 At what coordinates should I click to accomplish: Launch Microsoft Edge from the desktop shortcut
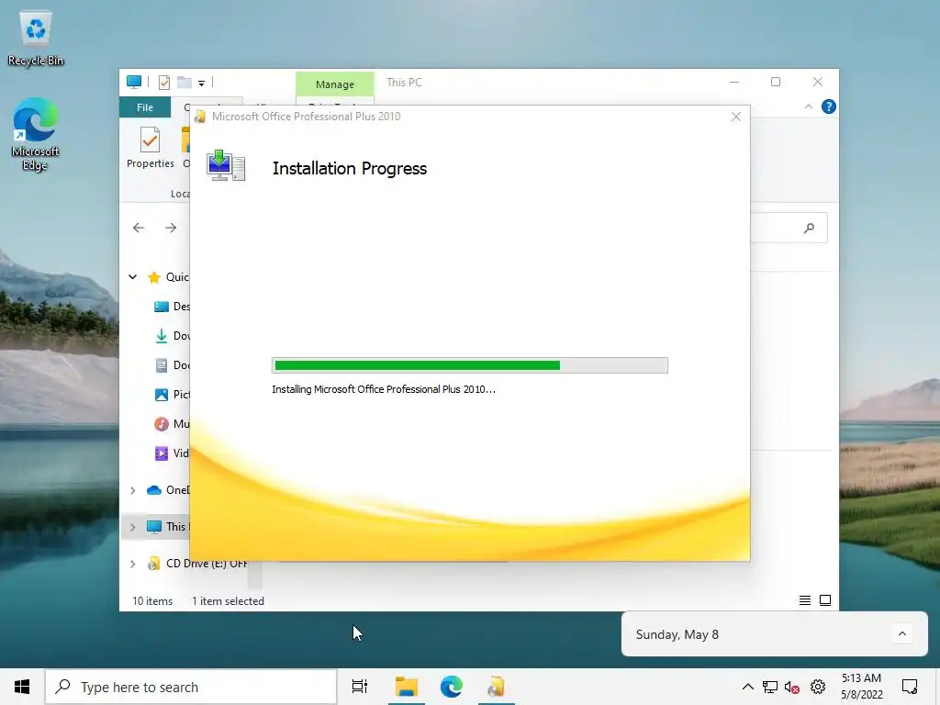tap(36, 134)
